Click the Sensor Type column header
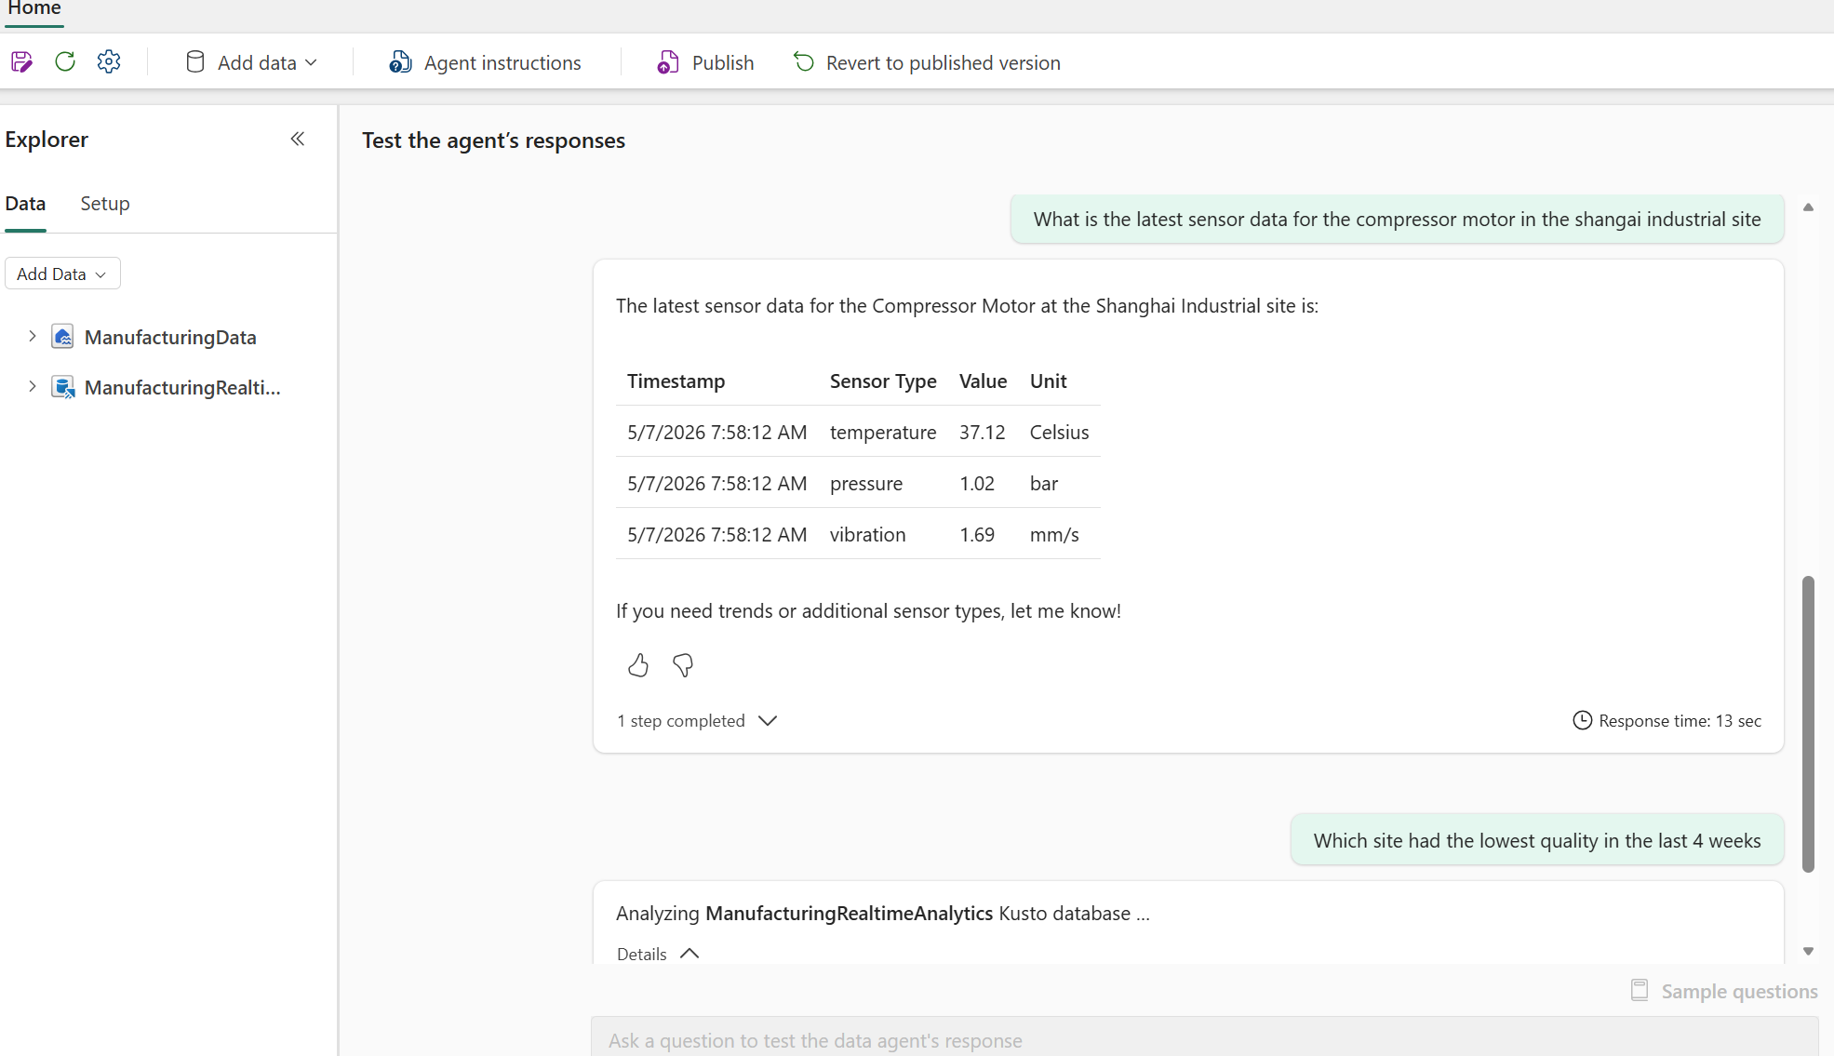1834x1056 pixels. coord(883,381)
